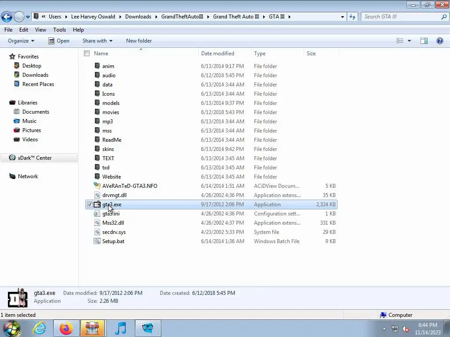Click the Search GTA III input field

tap(402, 17)
